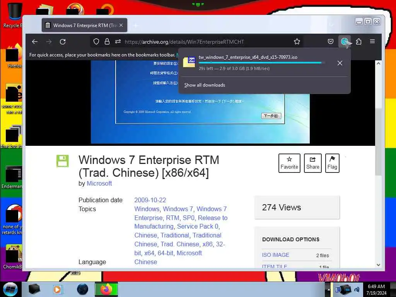This screenshot has width=396, height=297.
Task: Reload the archive.org page
Action: [63, 42]
